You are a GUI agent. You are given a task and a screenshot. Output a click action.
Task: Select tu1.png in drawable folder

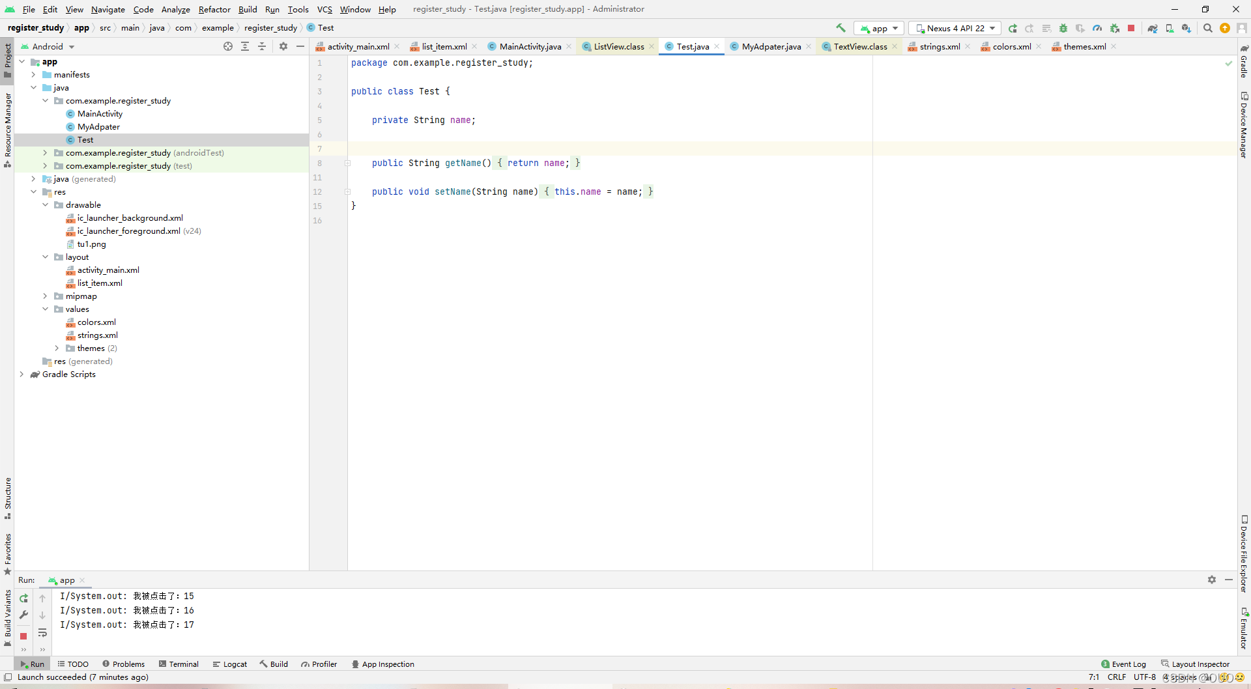coord(91,244)
